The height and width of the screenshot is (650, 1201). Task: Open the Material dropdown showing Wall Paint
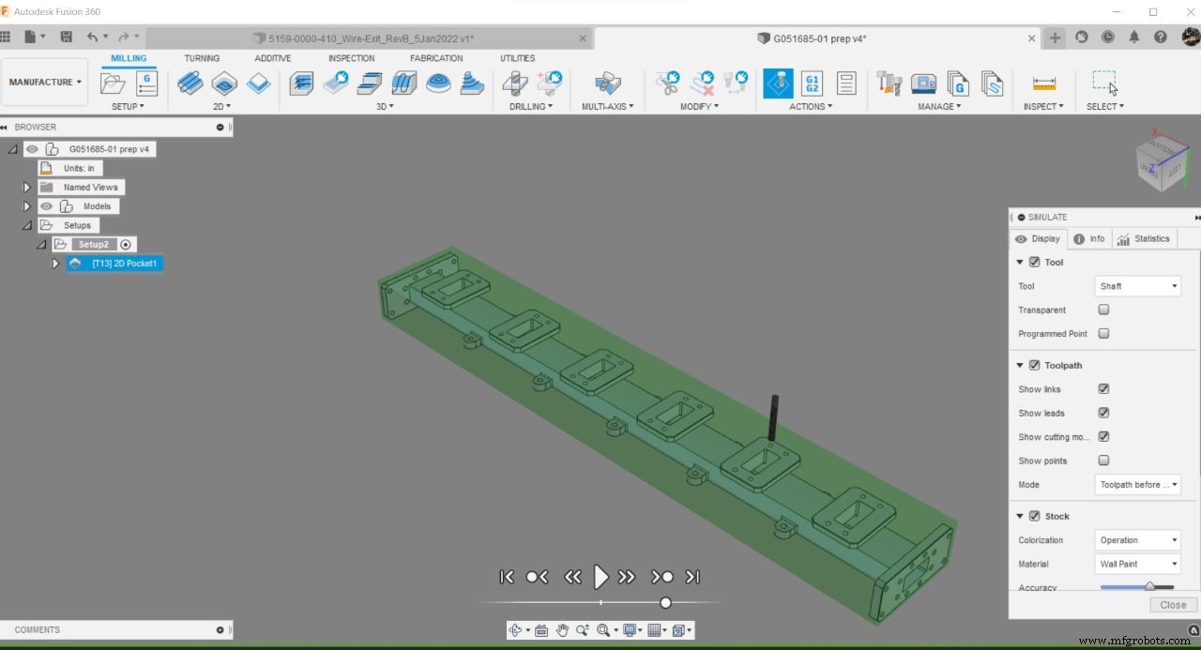click(x=1137, y=564)
